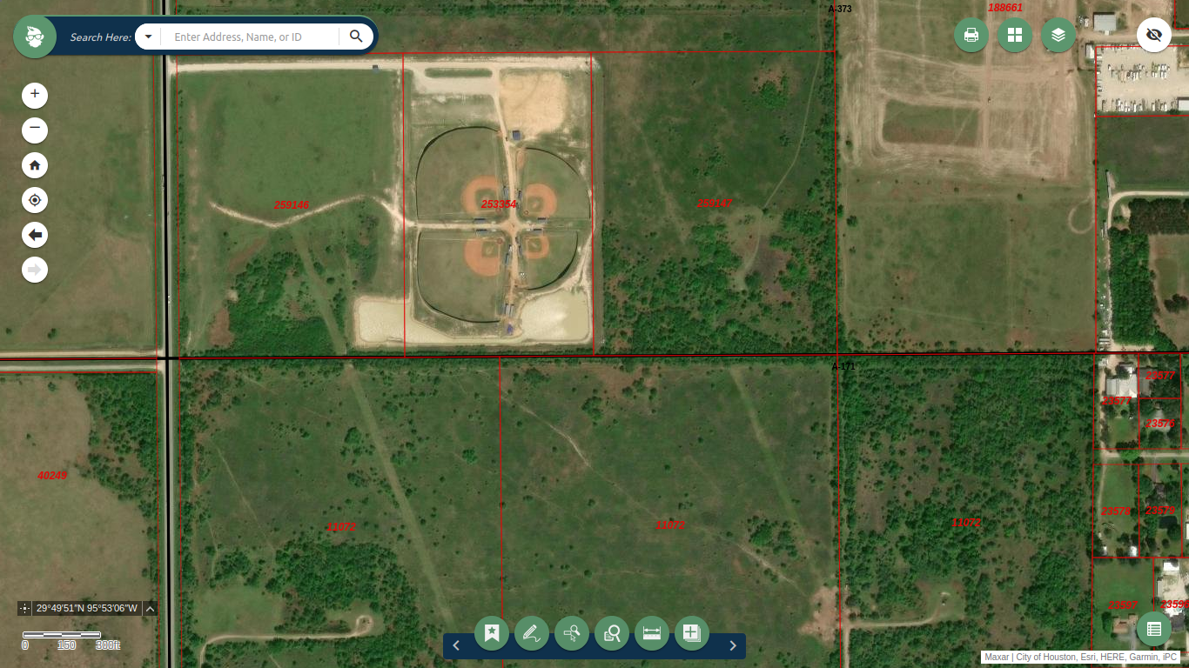Click the A-171 abstract label
The height and width of the screenshot is (668, 1189).
pyautogui.click(x=843, y=366)
